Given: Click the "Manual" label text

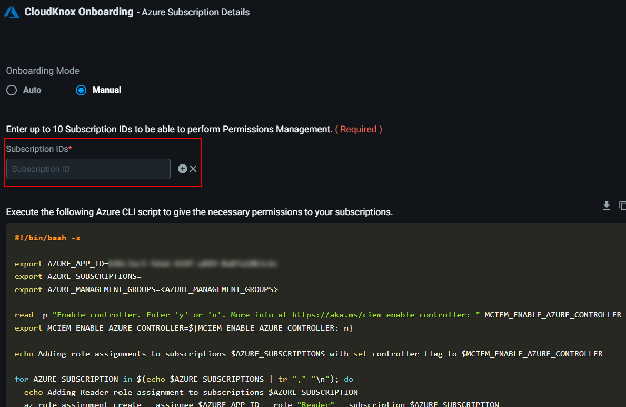Looking at the screenshot, I should coord(107,90).
